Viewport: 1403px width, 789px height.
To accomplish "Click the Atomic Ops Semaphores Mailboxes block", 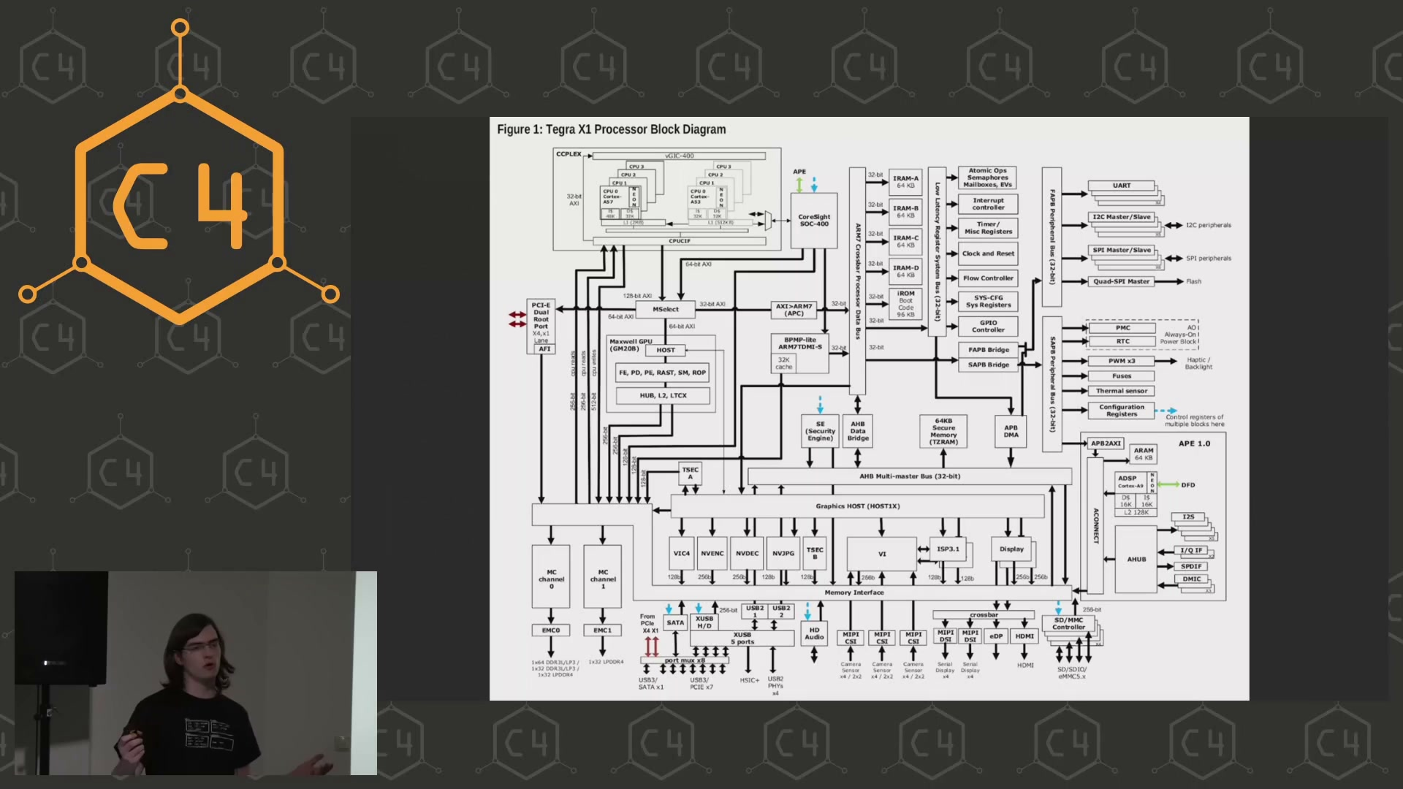I will [987, 178].
